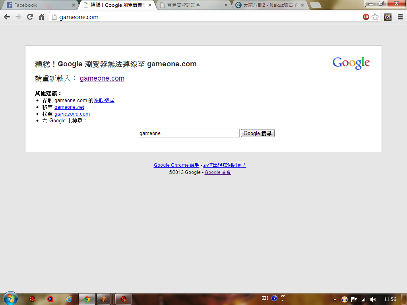Open the last red game taskbar icon
Image resolution: width=407 pixels, height=305 pixels.
(x=124, y=299)
